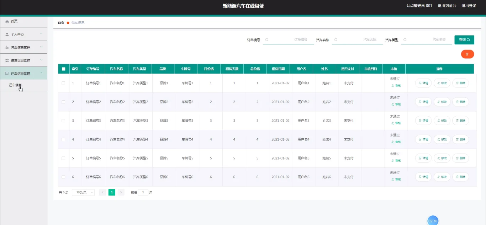Click the chat icon beside 还车信息管理

[7, 74]
